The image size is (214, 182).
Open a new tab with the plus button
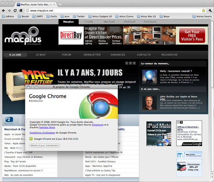pos(60,5)
